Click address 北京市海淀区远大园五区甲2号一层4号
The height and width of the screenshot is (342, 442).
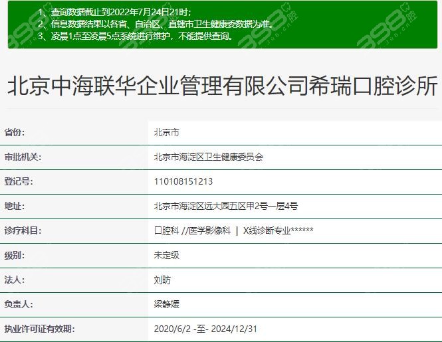coord(226,207)
